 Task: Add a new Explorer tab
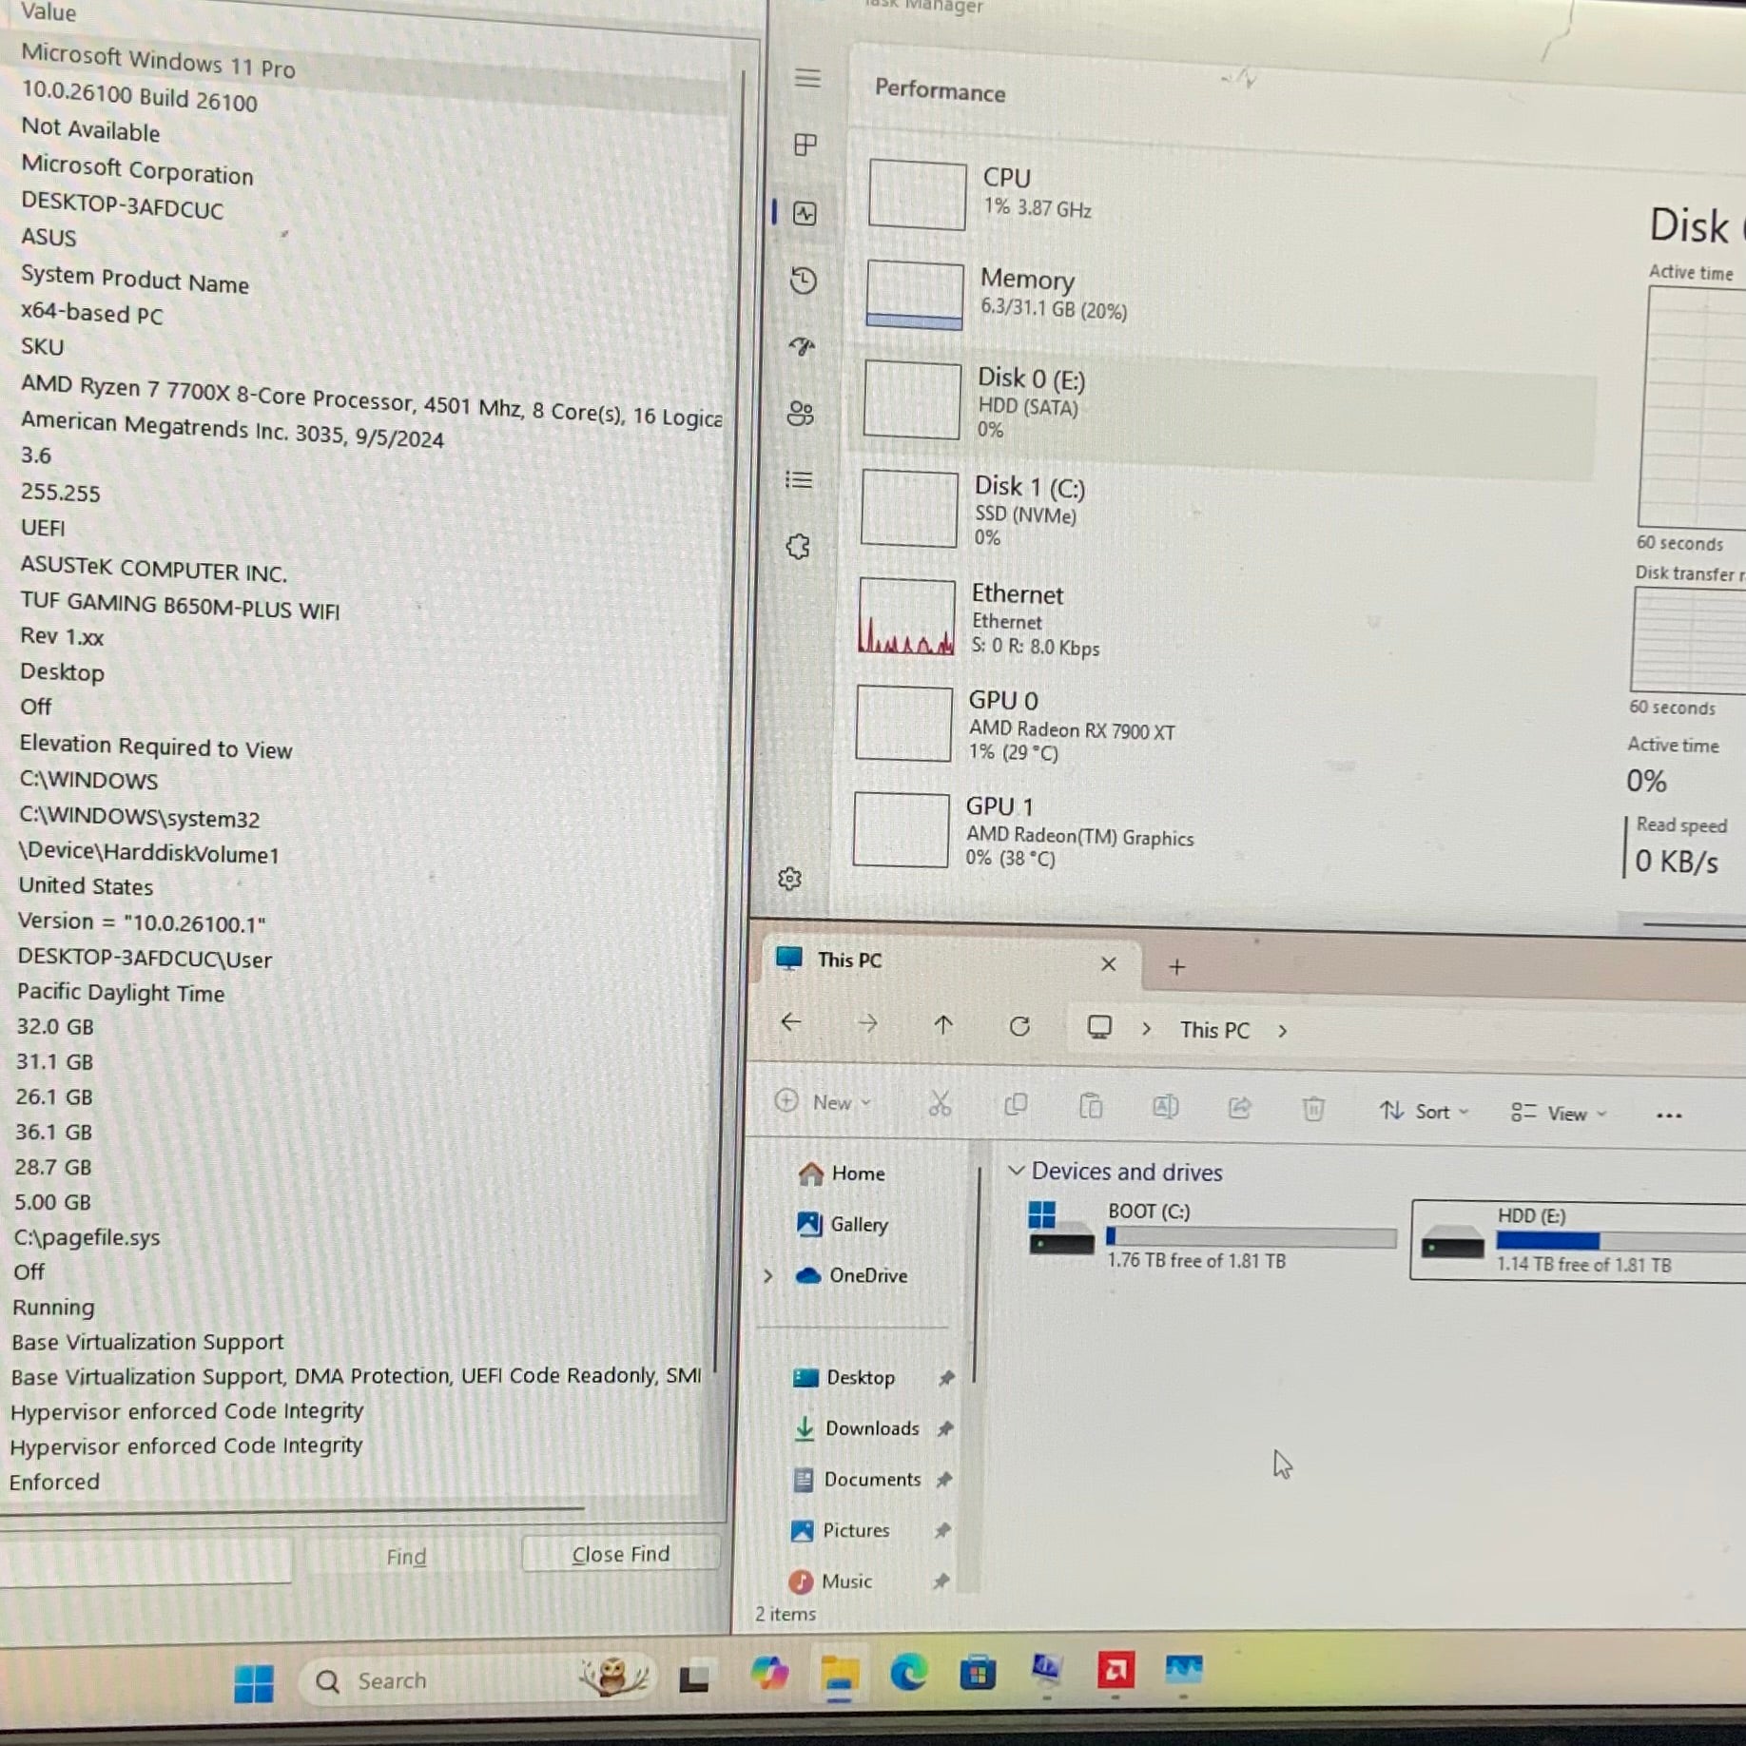(x=1176, y=966)
